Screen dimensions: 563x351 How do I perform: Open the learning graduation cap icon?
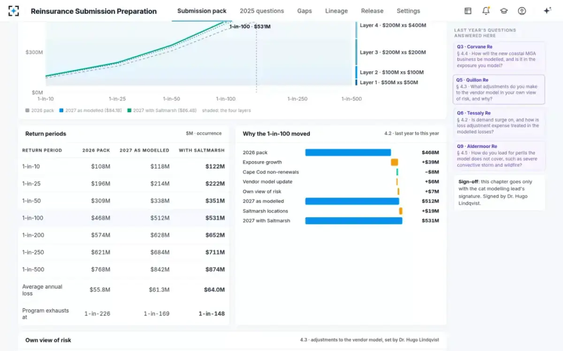[504, 11]
